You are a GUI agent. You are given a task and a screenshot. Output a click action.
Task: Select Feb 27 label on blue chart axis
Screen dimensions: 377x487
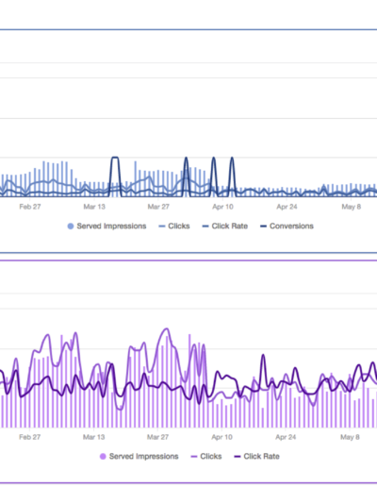coord(30,207)
